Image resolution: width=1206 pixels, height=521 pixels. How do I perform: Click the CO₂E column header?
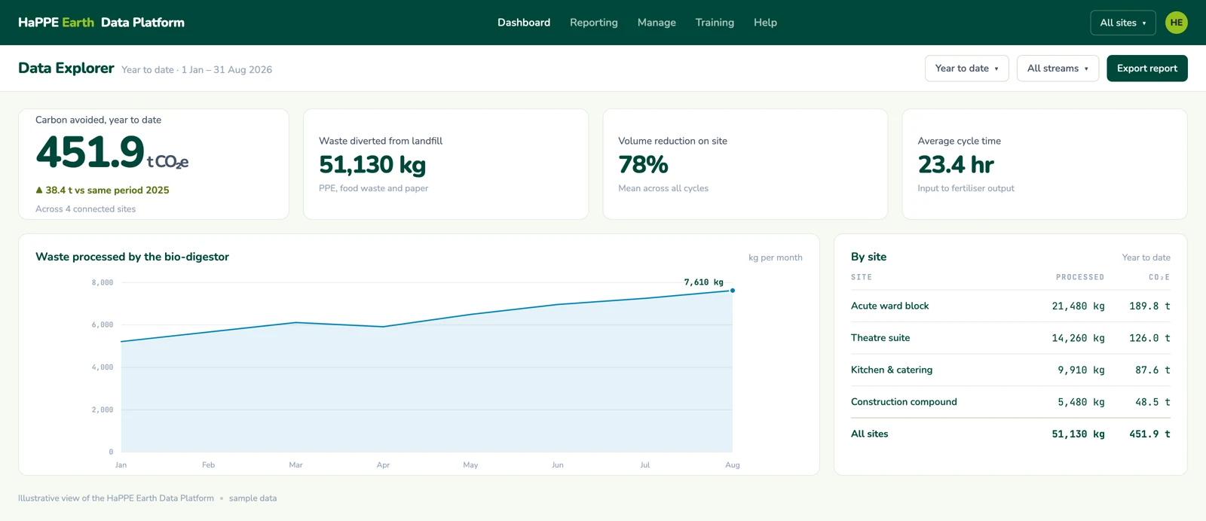pos(1159,277)
